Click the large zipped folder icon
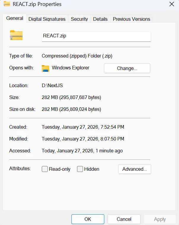 [x=16, y=35]
